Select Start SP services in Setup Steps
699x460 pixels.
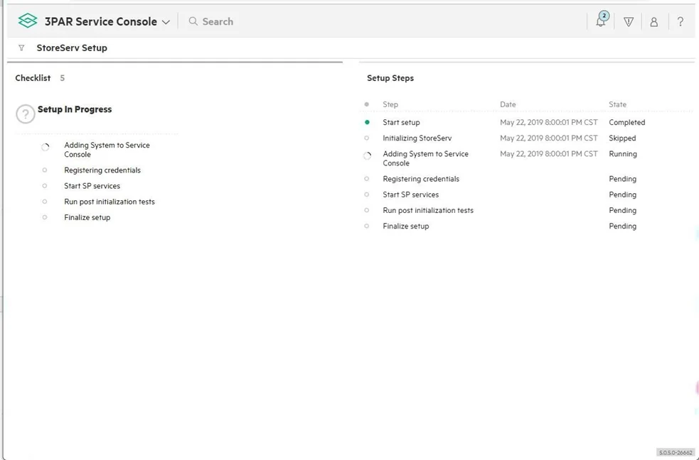point(410,195)
